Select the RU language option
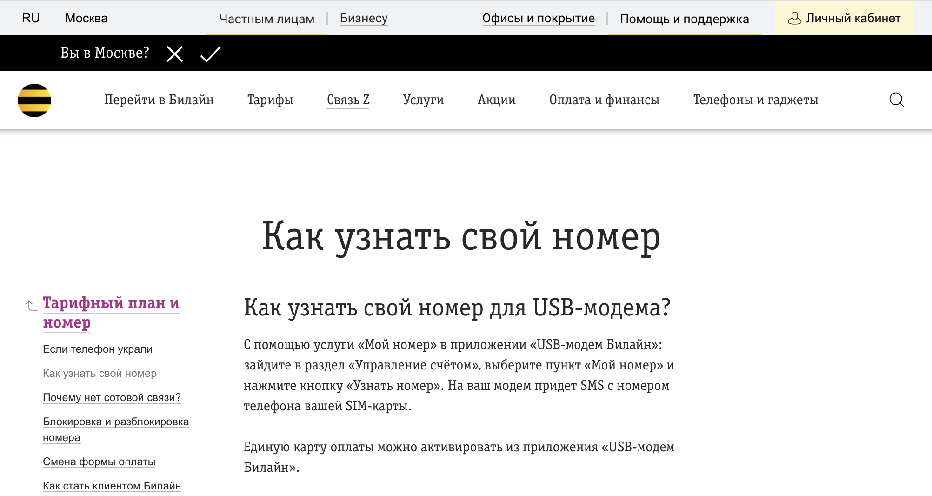 tap(31, 18)
